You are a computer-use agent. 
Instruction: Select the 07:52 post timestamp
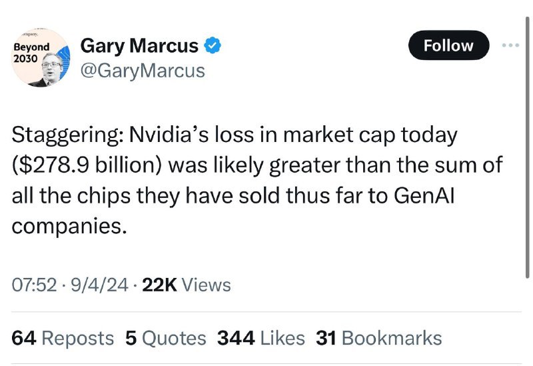34,285
